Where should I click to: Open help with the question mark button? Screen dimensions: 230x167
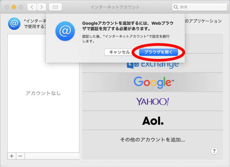coord(214,151)
